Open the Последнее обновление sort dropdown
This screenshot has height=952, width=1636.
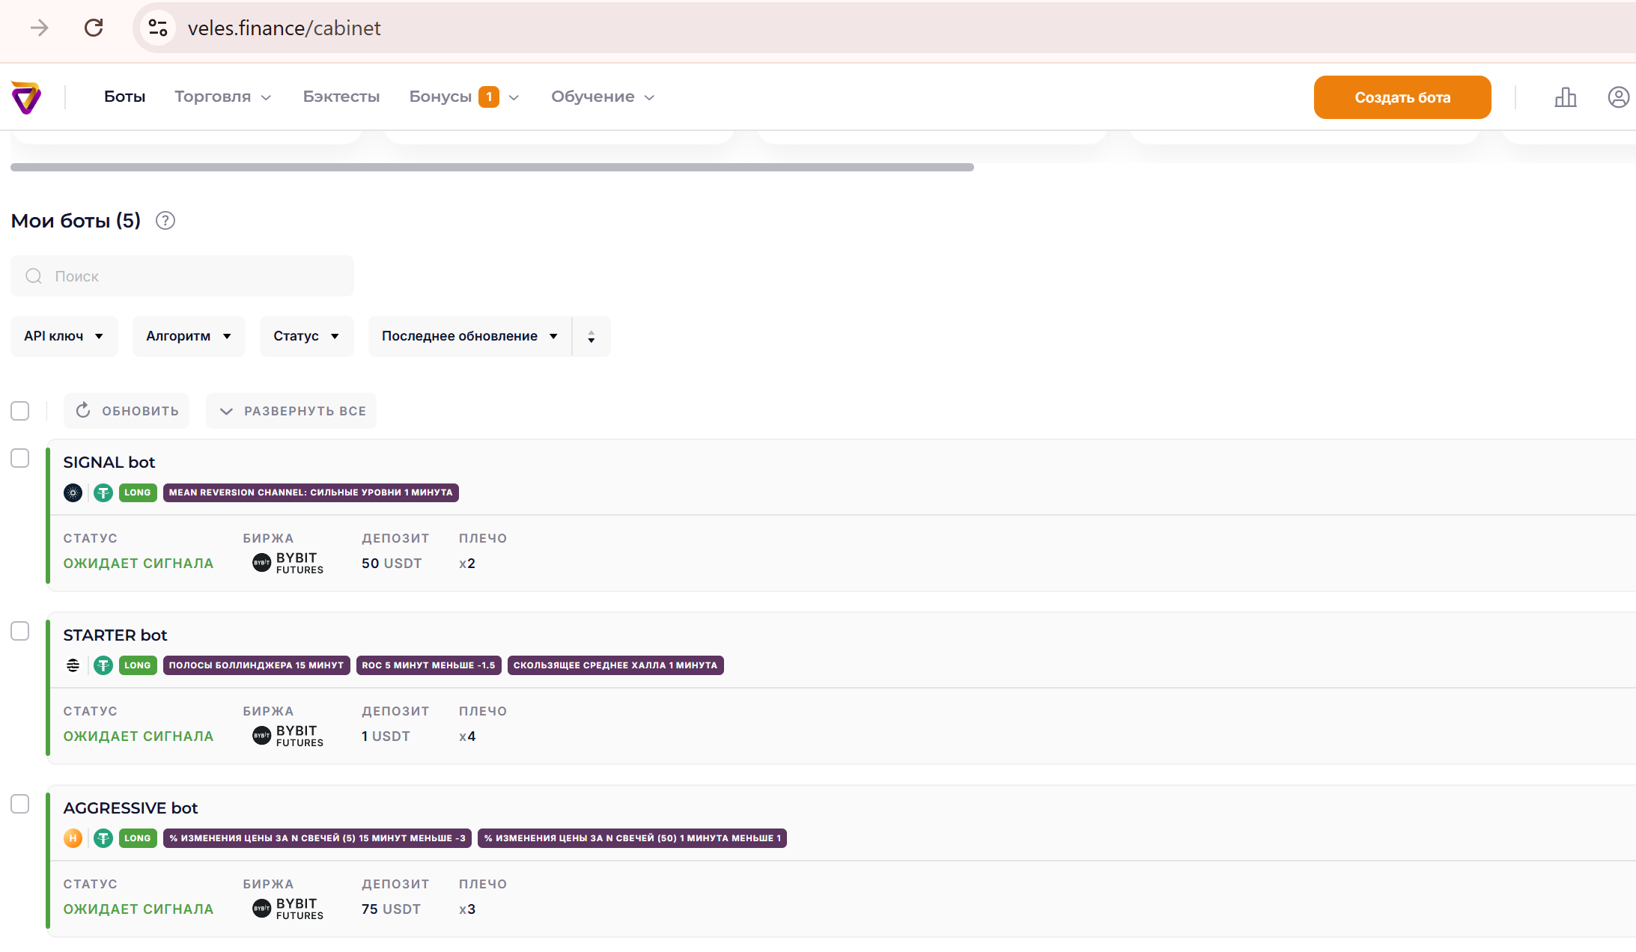click(469, 337)
